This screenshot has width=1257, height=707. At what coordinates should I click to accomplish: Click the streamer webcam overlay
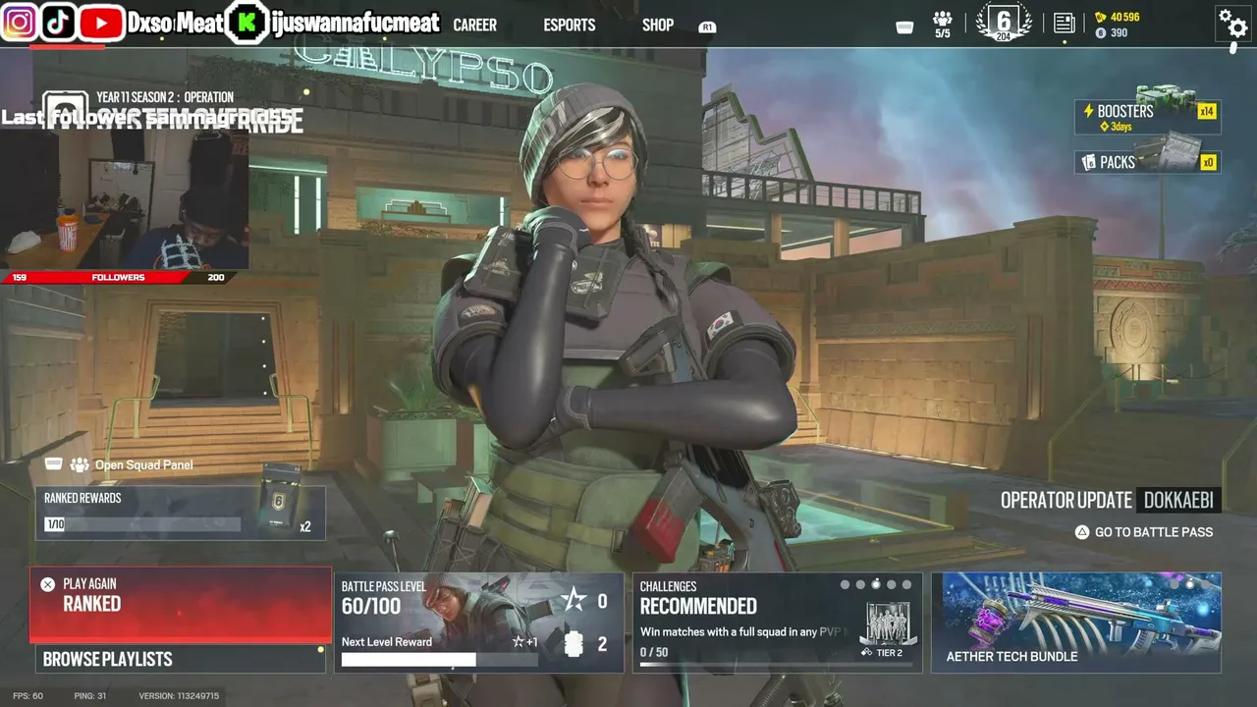coord(124,199)
